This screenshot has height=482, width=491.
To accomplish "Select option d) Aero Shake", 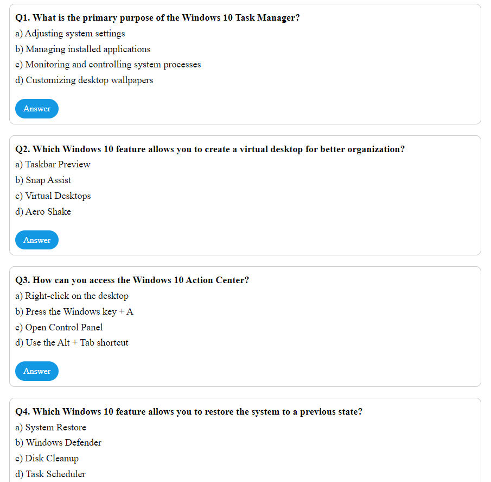I will 43,211.
